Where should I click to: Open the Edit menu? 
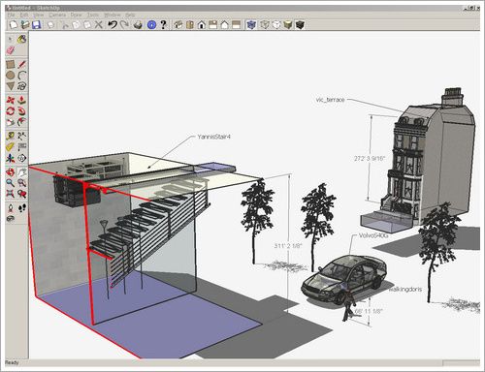pos(24,15)
